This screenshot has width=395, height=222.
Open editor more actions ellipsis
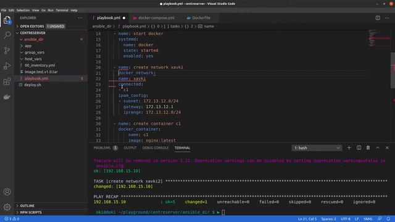point(387,18)
